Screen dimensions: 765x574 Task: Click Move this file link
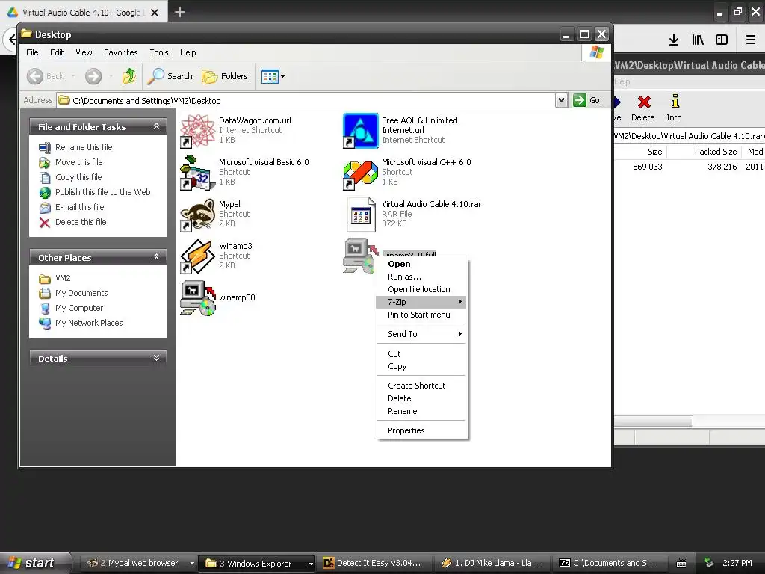pyautogui.click(x=78, y=162)
